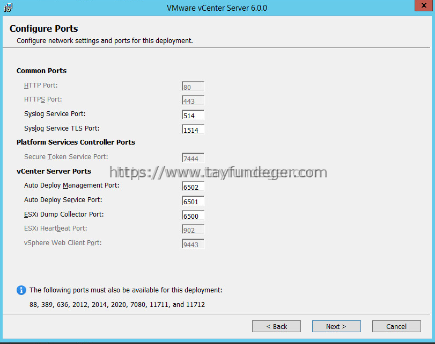Edit the ESXi Dump Collector Port field
The width and height of the screenshot is (435, 344).
[193, 216]
